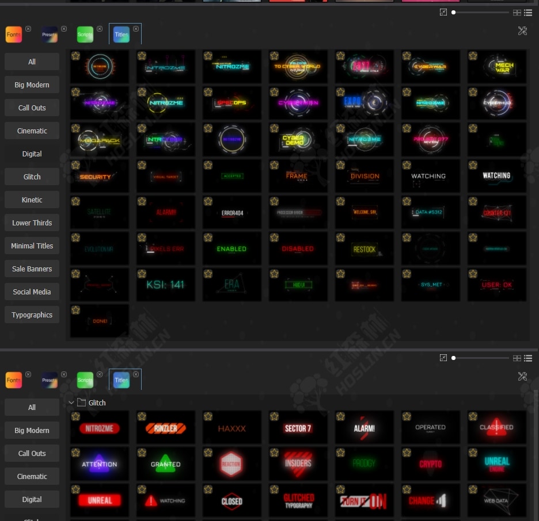Switch to list view in upper panel

tap(528, 13)
